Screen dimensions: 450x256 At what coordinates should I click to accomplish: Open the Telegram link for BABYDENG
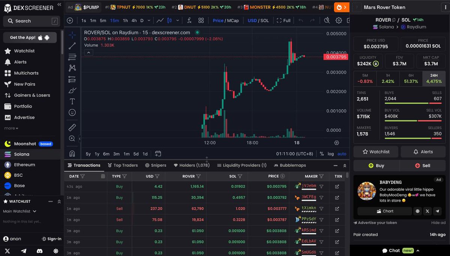437,211
